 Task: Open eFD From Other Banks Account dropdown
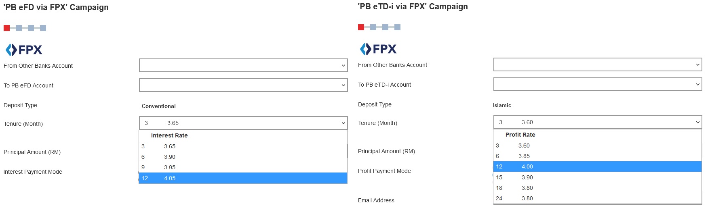click(x=243, y=65)
